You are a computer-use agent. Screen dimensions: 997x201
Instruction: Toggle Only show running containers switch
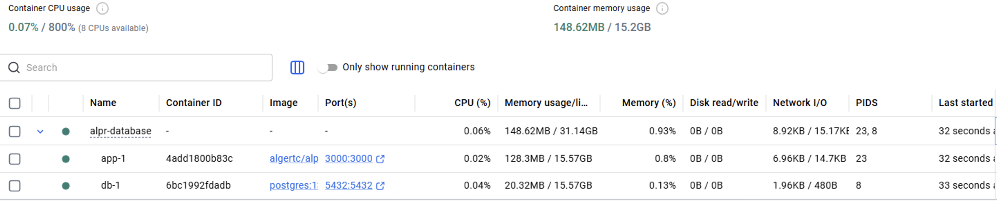(327, 68)
